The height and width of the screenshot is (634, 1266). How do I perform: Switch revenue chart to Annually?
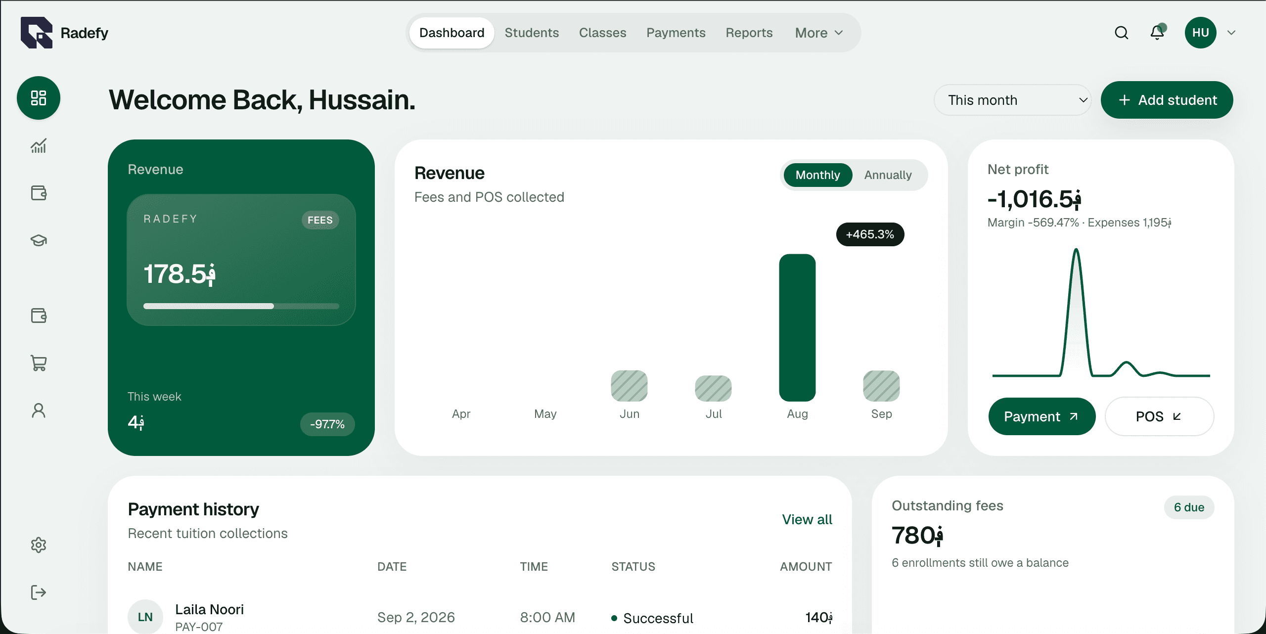pyautogui.click(x=888, y=175)
